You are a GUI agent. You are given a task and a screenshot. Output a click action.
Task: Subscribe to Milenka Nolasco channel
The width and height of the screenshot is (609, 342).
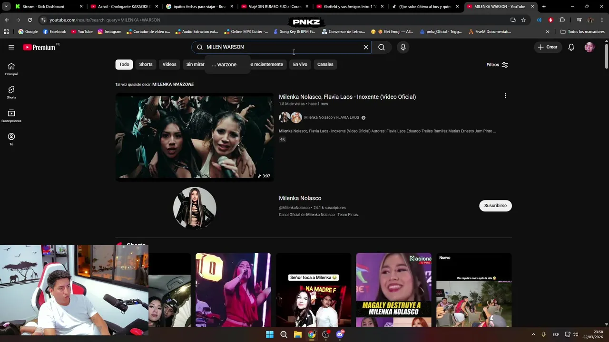495,206
